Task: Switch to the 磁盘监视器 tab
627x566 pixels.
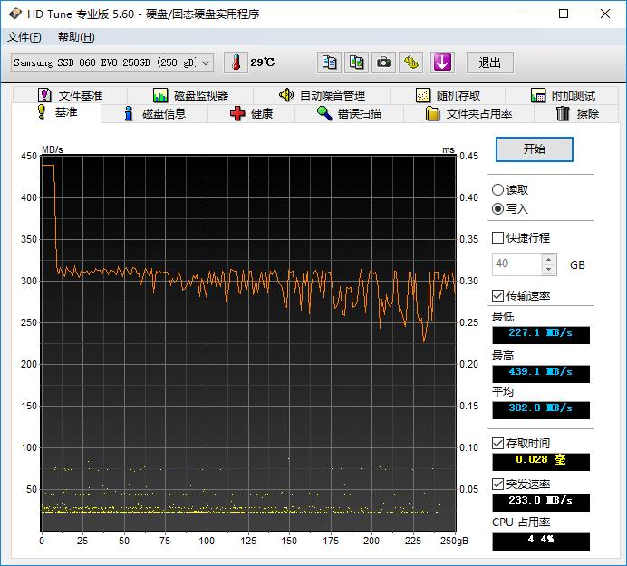Action: 191,95
